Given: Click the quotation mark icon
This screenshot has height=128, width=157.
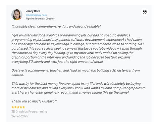Looking at the screenshot, I should (x=145, y=12).
